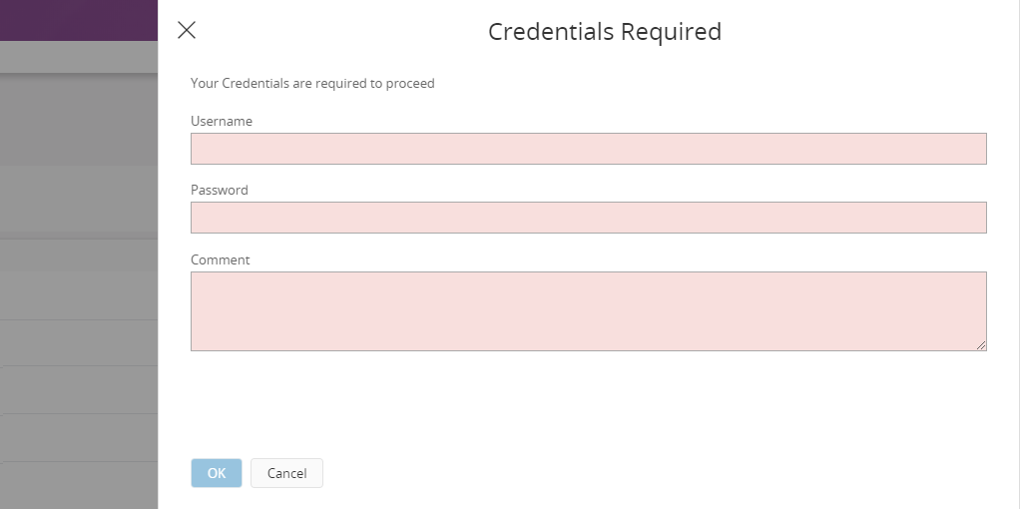1020x509 pixels.
Task: Click the gray strip under the purple header
Action: pos(78,56)
